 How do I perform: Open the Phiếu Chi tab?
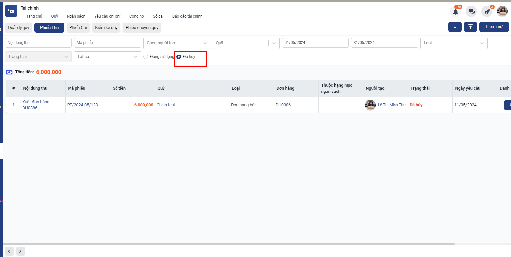coord(78,28)
